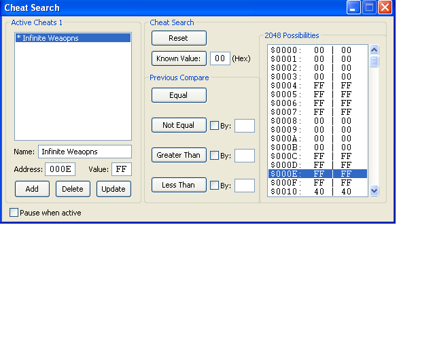435x348 pixels.
Task: Enable the Greater Than By checkbox
Action: click(214, 156)
